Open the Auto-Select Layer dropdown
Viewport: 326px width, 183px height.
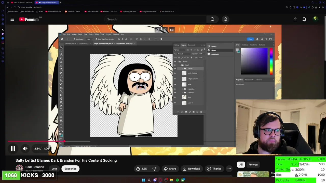[89, 39]
